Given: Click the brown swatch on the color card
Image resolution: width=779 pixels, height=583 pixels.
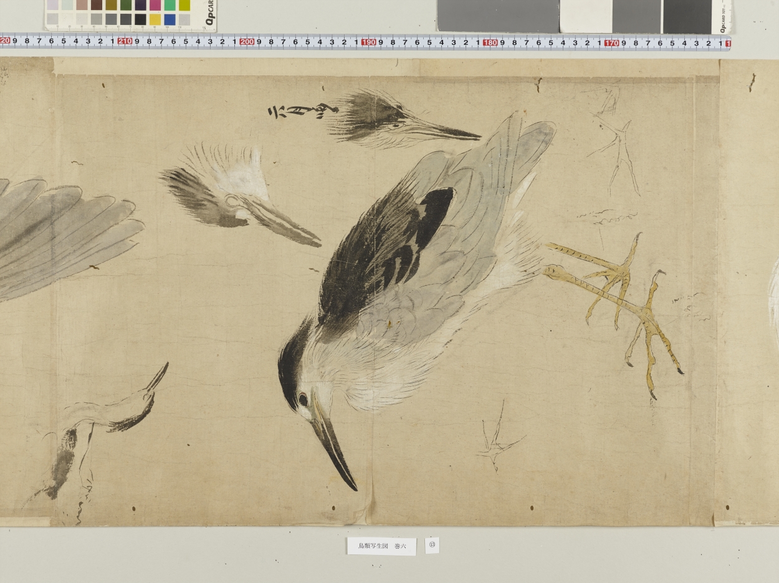Looking at the screenshot, I should pos(97,5).
